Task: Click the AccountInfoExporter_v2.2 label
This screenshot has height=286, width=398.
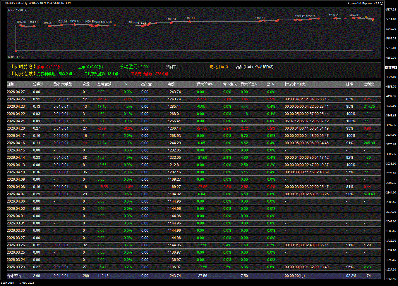Action: (x=363, y=3)
